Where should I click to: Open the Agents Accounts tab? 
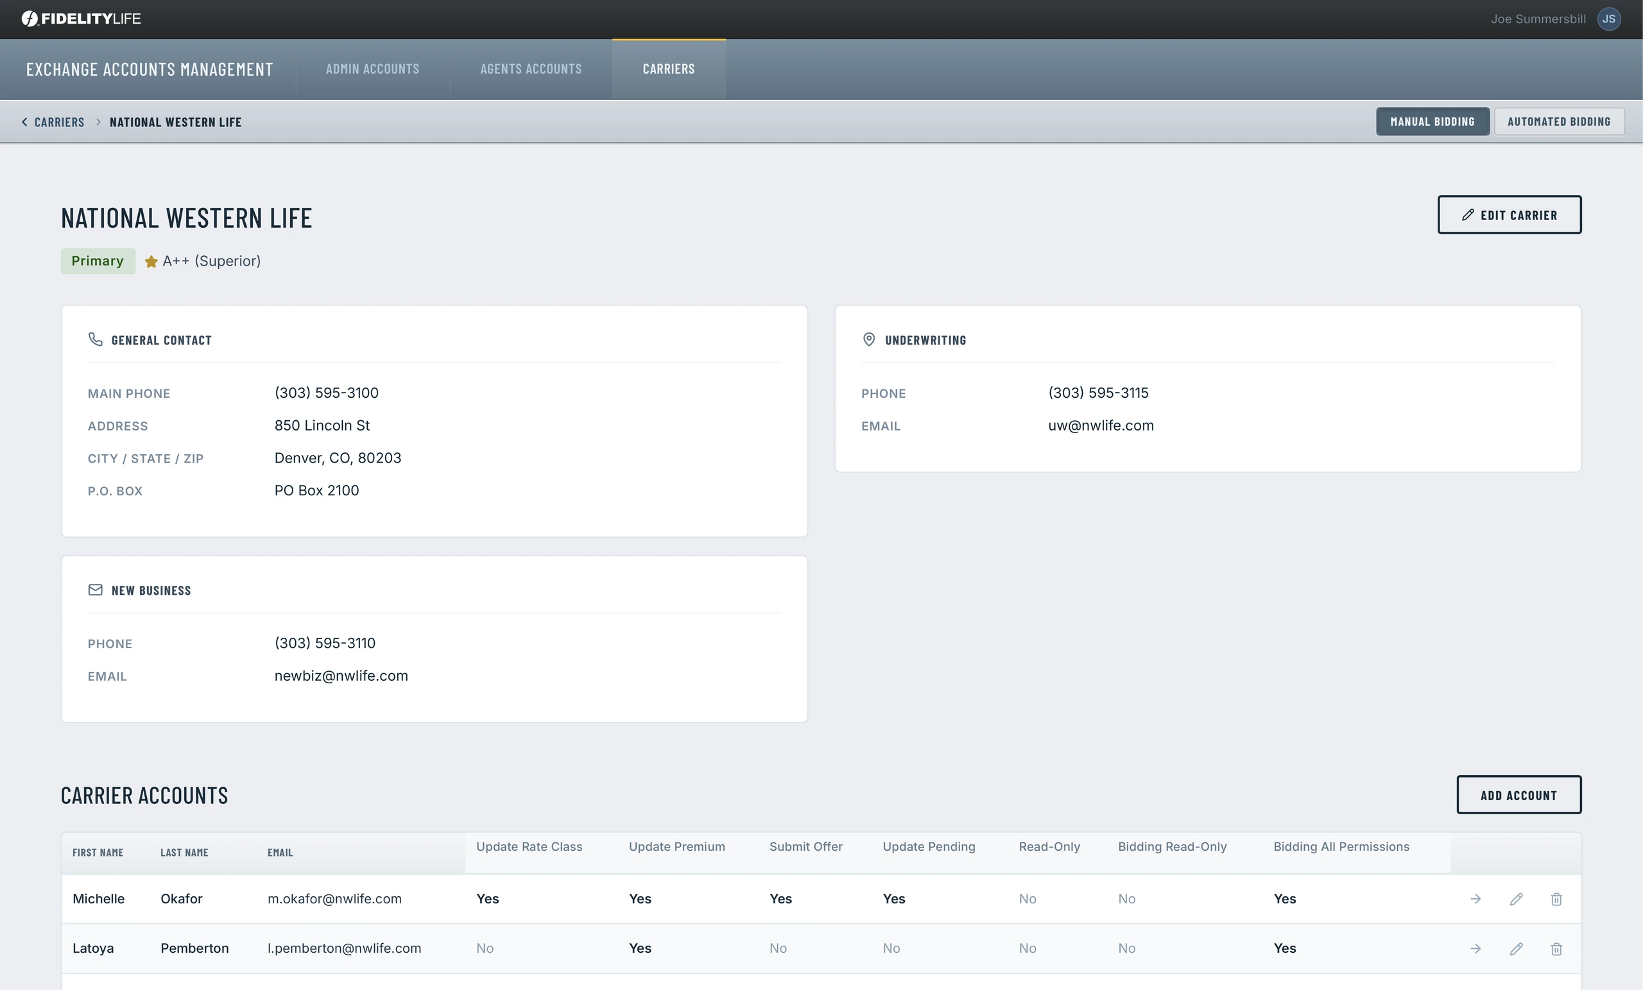click(531, 69)
